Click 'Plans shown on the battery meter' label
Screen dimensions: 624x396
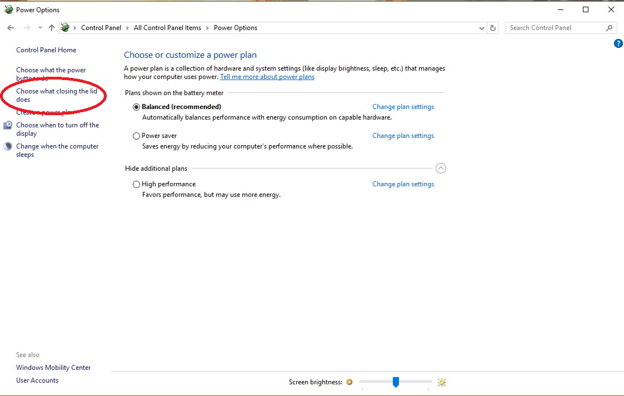pyautogui.click(x=174, y=93)
